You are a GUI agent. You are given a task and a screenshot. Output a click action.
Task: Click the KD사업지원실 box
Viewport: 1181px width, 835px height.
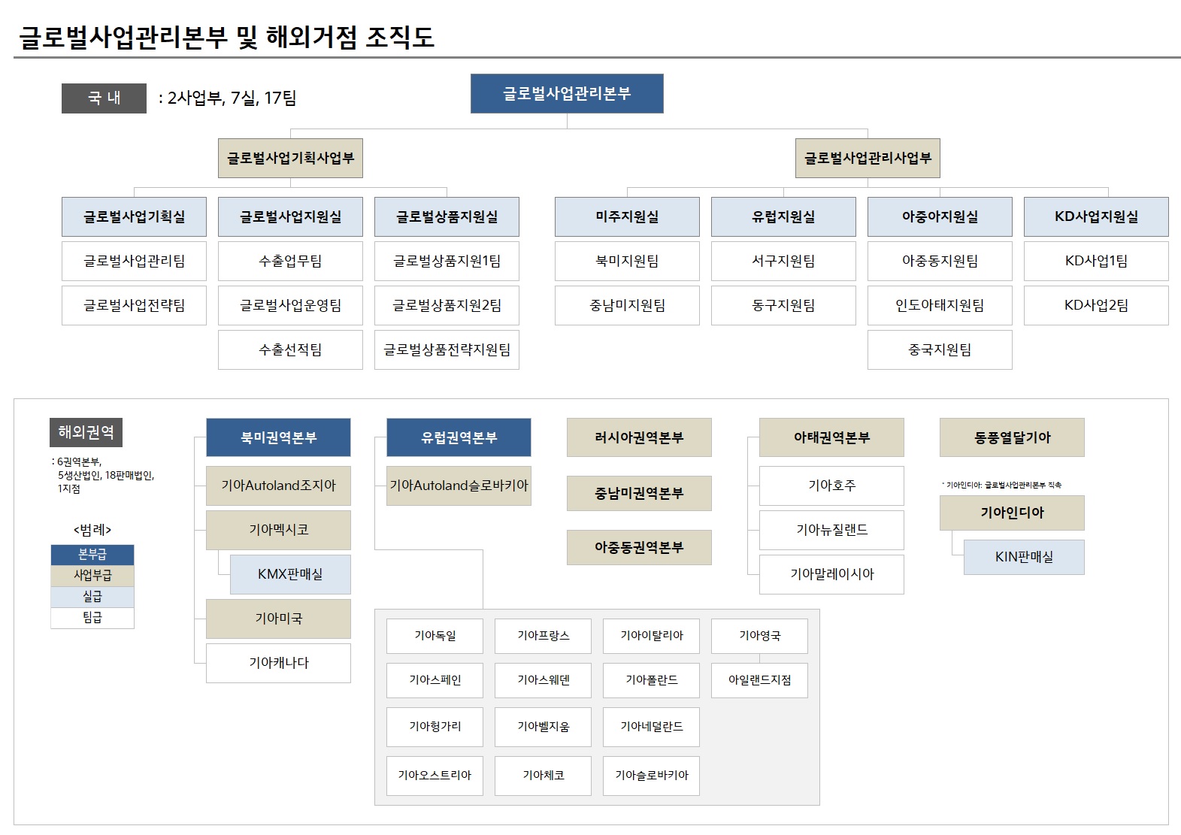[1096, 216]
